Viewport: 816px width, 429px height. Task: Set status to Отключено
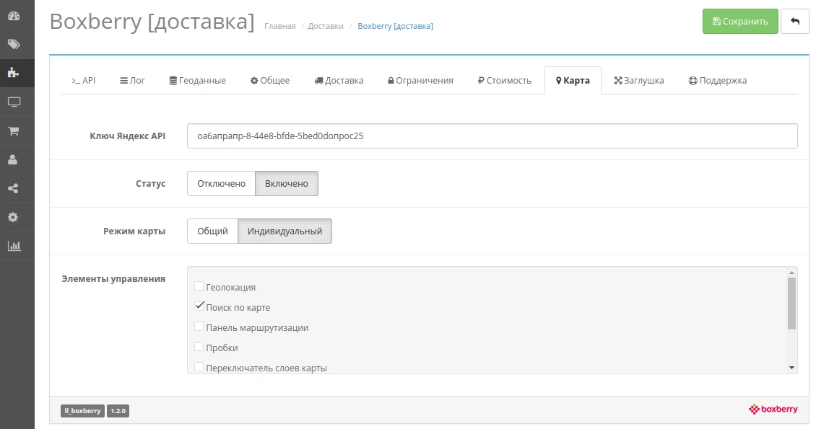221,183
